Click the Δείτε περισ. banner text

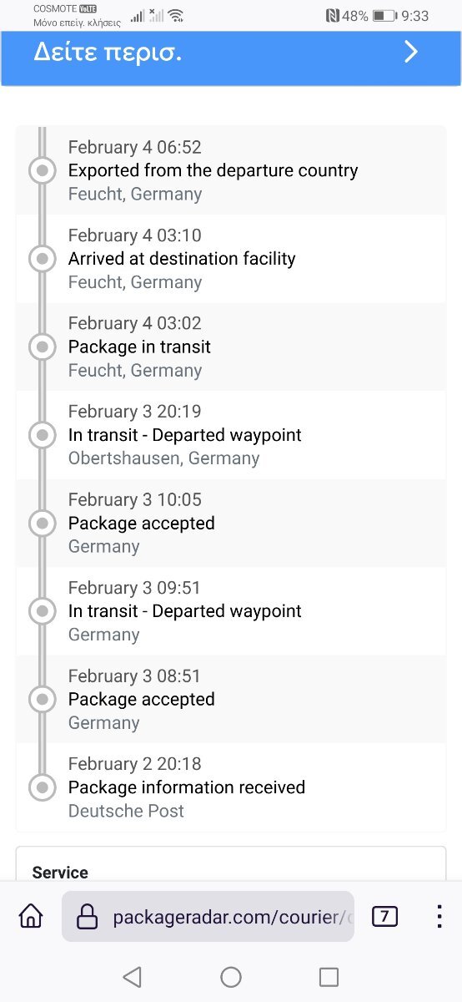tap(108, 53)
